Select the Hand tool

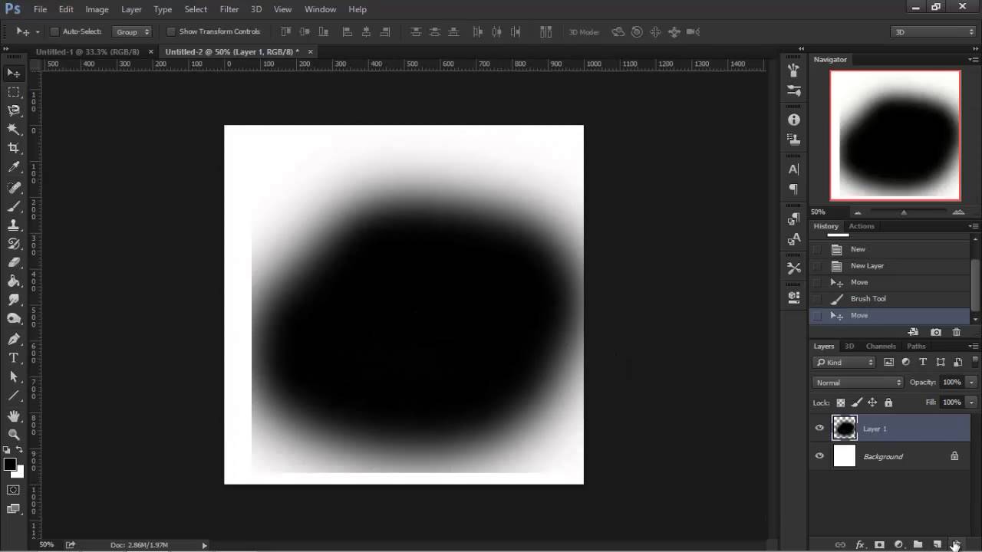14,416
